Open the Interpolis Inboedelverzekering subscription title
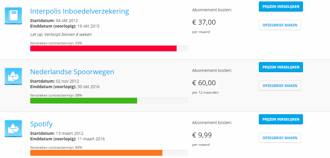Screen dimensions: 330x158 pos(80,11)
